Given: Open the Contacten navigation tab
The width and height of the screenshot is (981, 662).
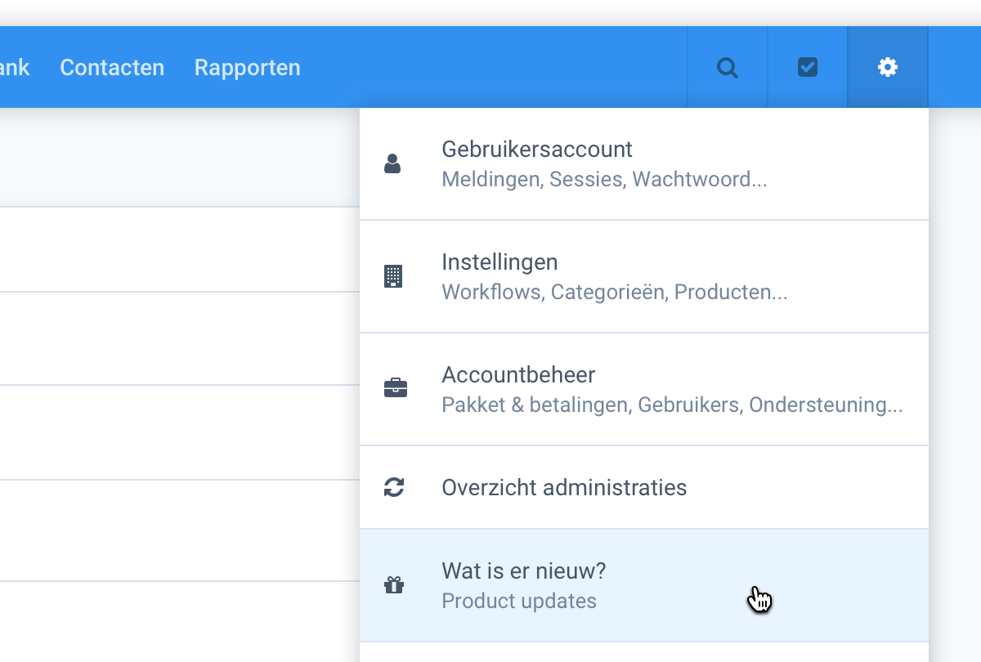Looking at the screenshot, I should click(112, 67).
